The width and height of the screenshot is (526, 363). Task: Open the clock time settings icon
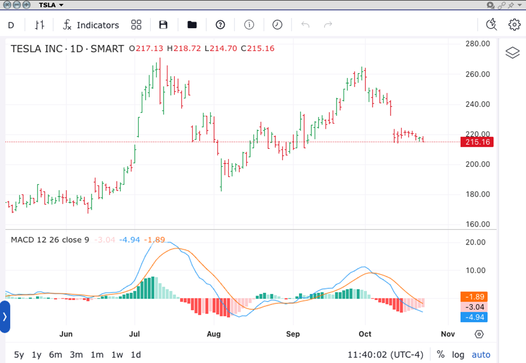click(x=278, y=25)
